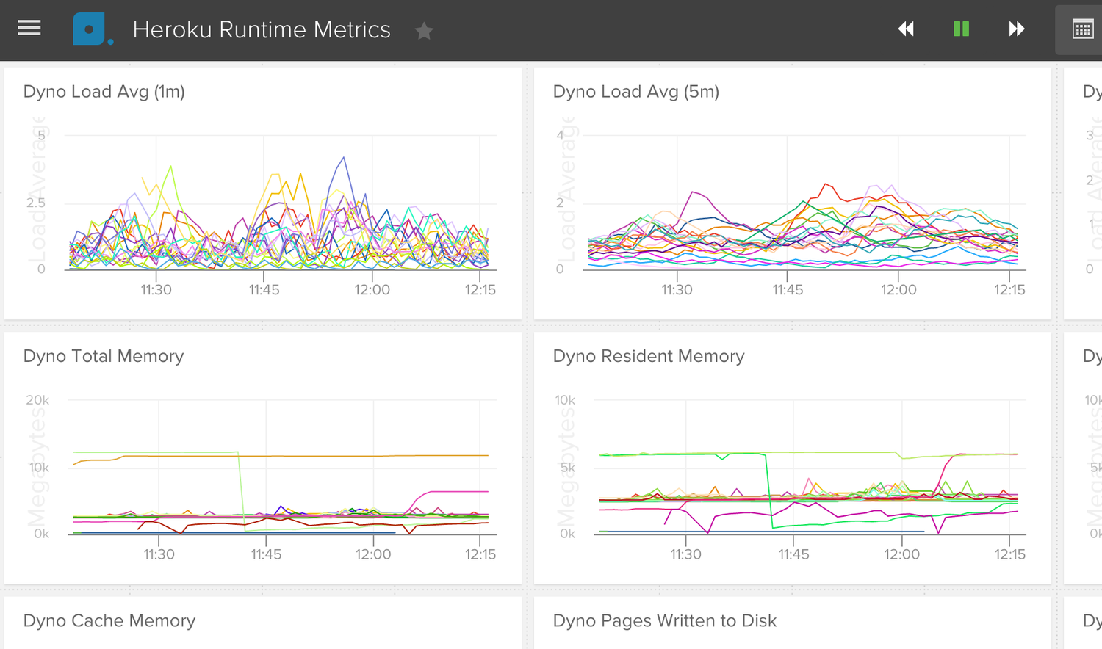Open the hamburger navigation menu
This screenshot has width=1102, height=649.
29,29
